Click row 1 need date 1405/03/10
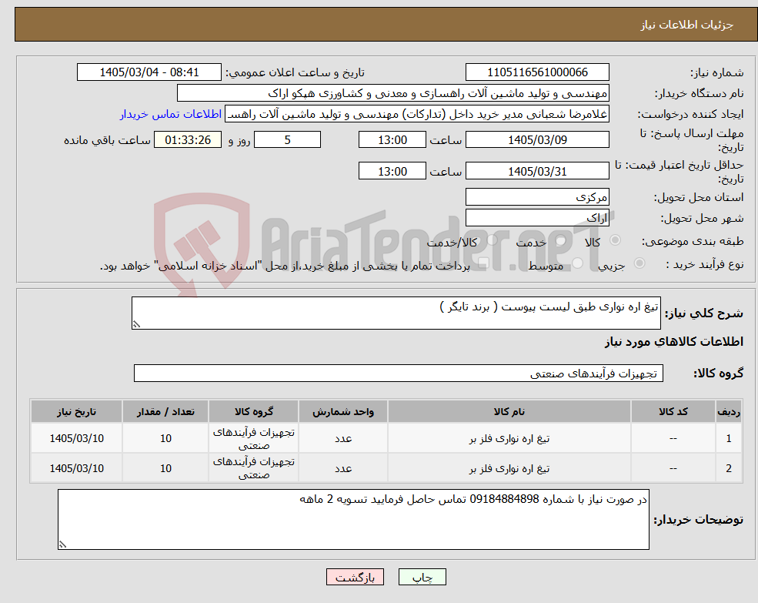Image resolution: width=758 pixels, height=603 pixels. click(76, 438)
